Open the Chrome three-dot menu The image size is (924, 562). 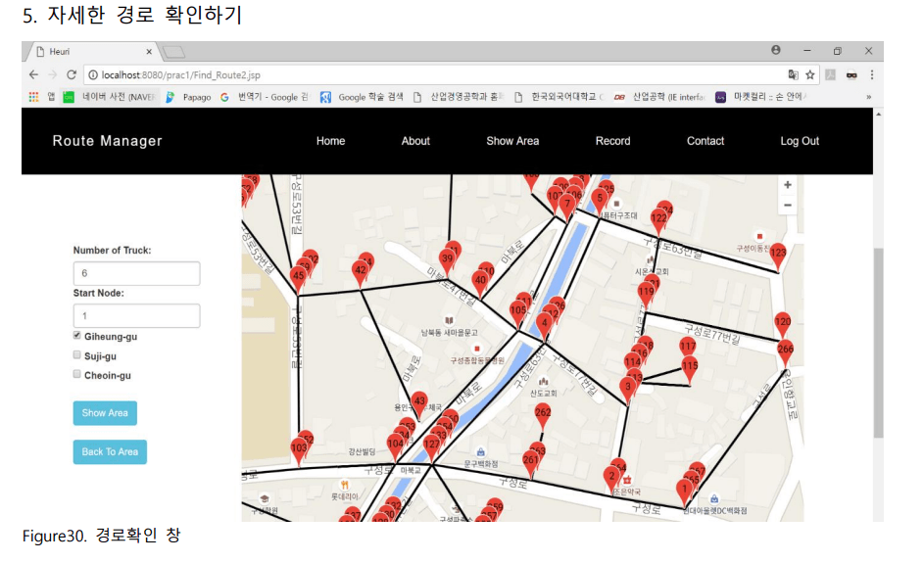click(872, 74)
